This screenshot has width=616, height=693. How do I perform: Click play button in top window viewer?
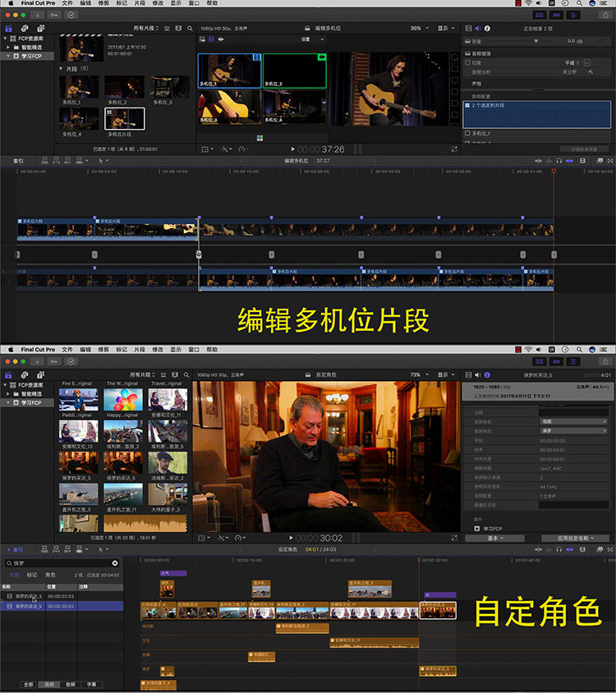click(292, 149)
